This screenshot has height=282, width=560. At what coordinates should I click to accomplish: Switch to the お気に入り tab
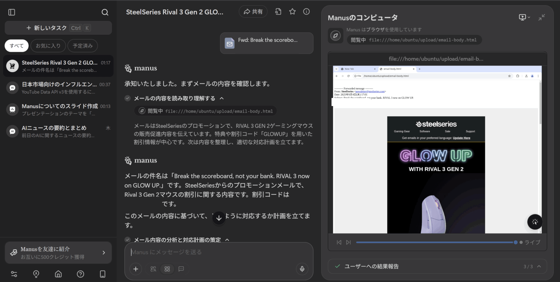pos(48,46)
